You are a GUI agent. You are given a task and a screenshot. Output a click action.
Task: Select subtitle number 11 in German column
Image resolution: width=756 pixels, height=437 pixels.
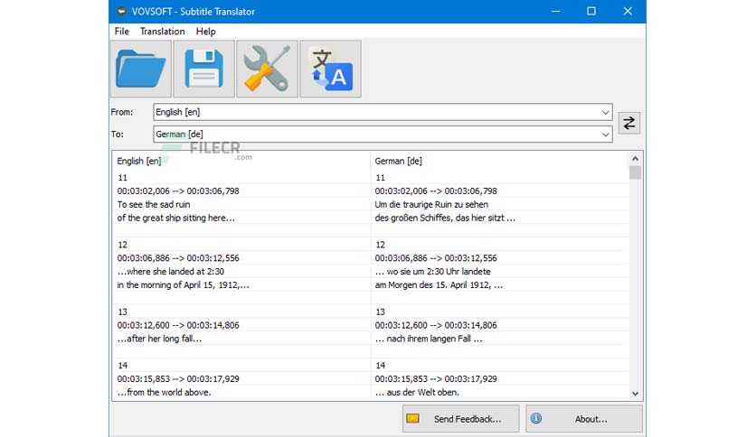coord(381,178)
